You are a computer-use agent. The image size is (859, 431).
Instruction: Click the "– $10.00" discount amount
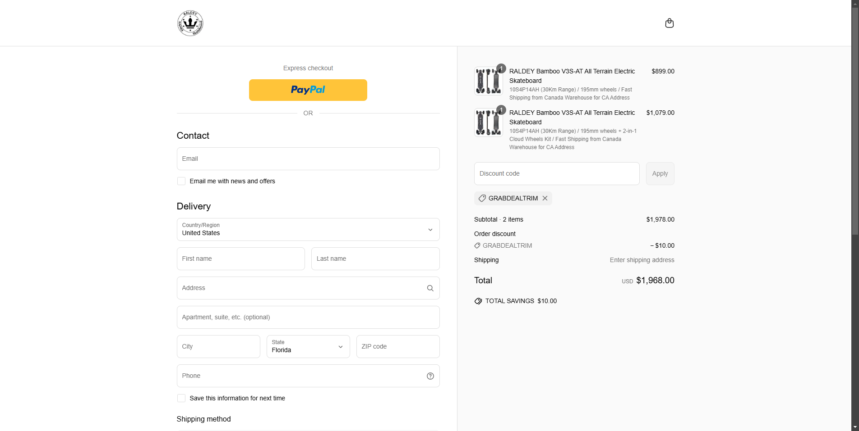[662, 245]
